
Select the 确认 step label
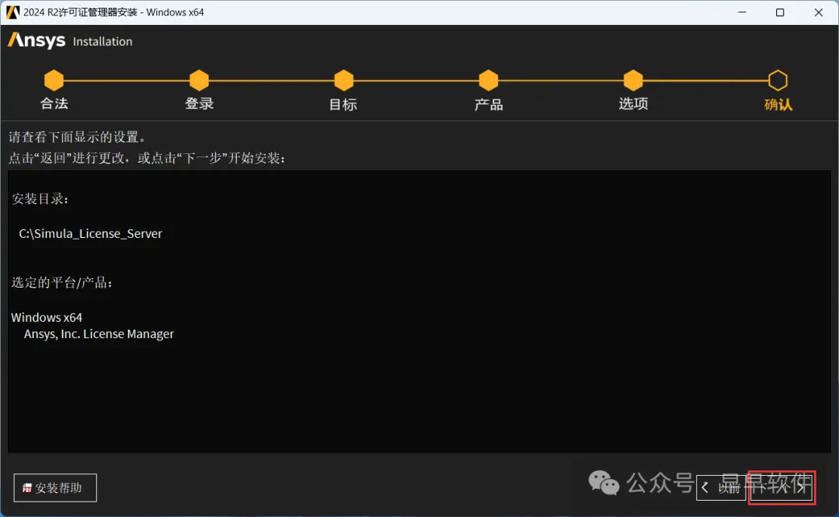click(778, 104)
